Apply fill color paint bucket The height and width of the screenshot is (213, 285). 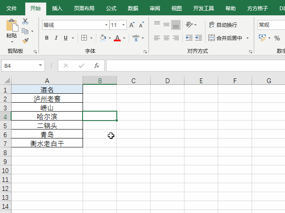(103, 38)
